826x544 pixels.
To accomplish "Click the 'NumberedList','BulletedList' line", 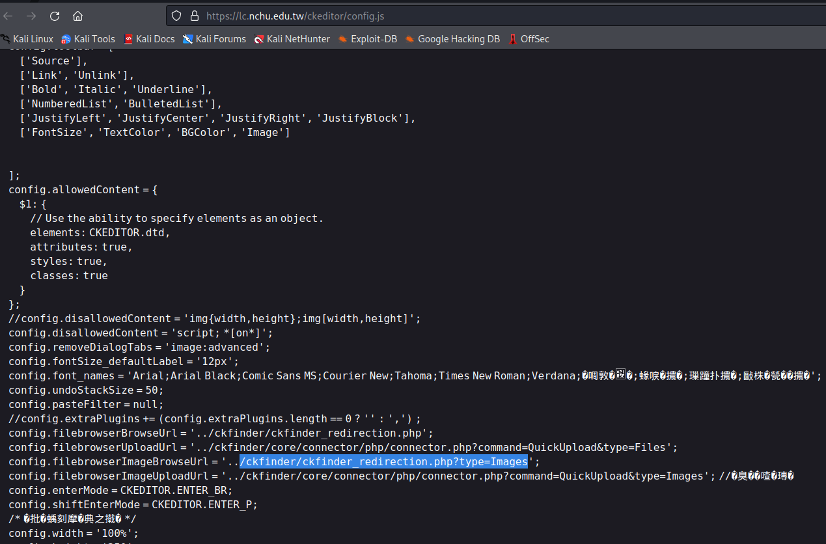I will (121, 104).
